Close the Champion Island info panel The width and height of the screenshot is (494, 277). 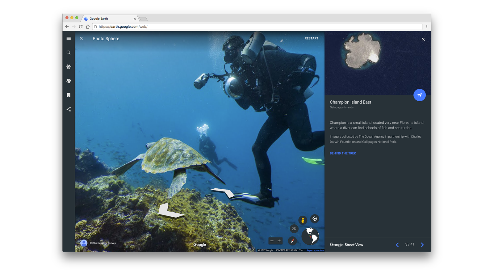tap(423, 39)
